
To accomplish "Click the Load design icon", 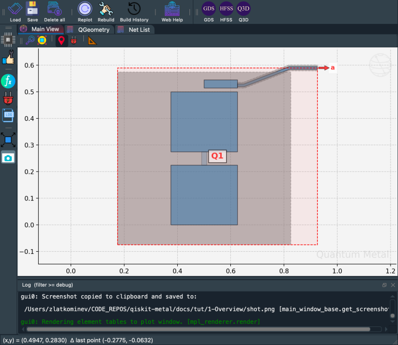I will (15, 9).
